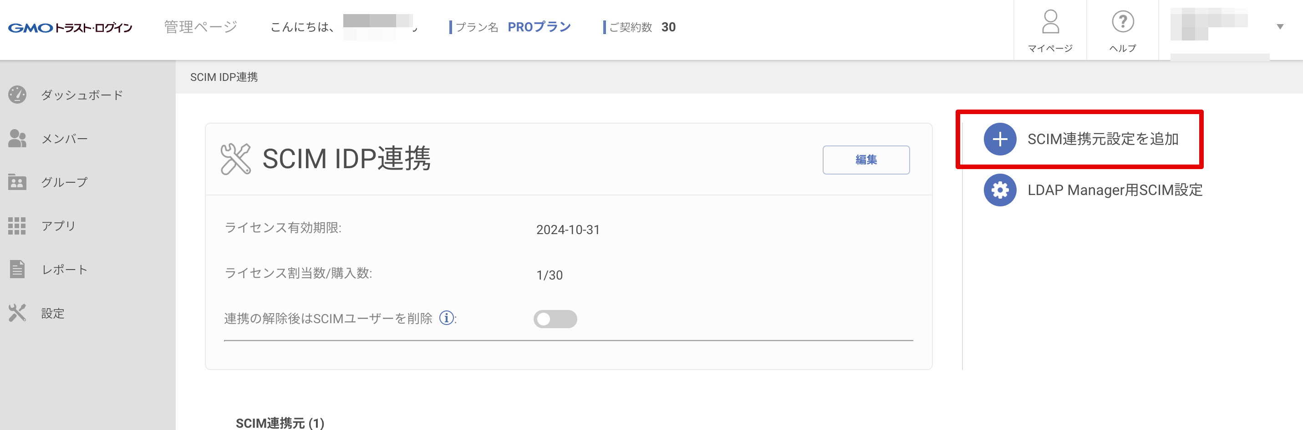Select the ダッシュボード menu label
The image size is (1303, 430).
click(x=82, y=95)
